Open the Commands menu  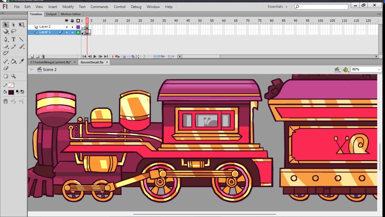(99, 7)
